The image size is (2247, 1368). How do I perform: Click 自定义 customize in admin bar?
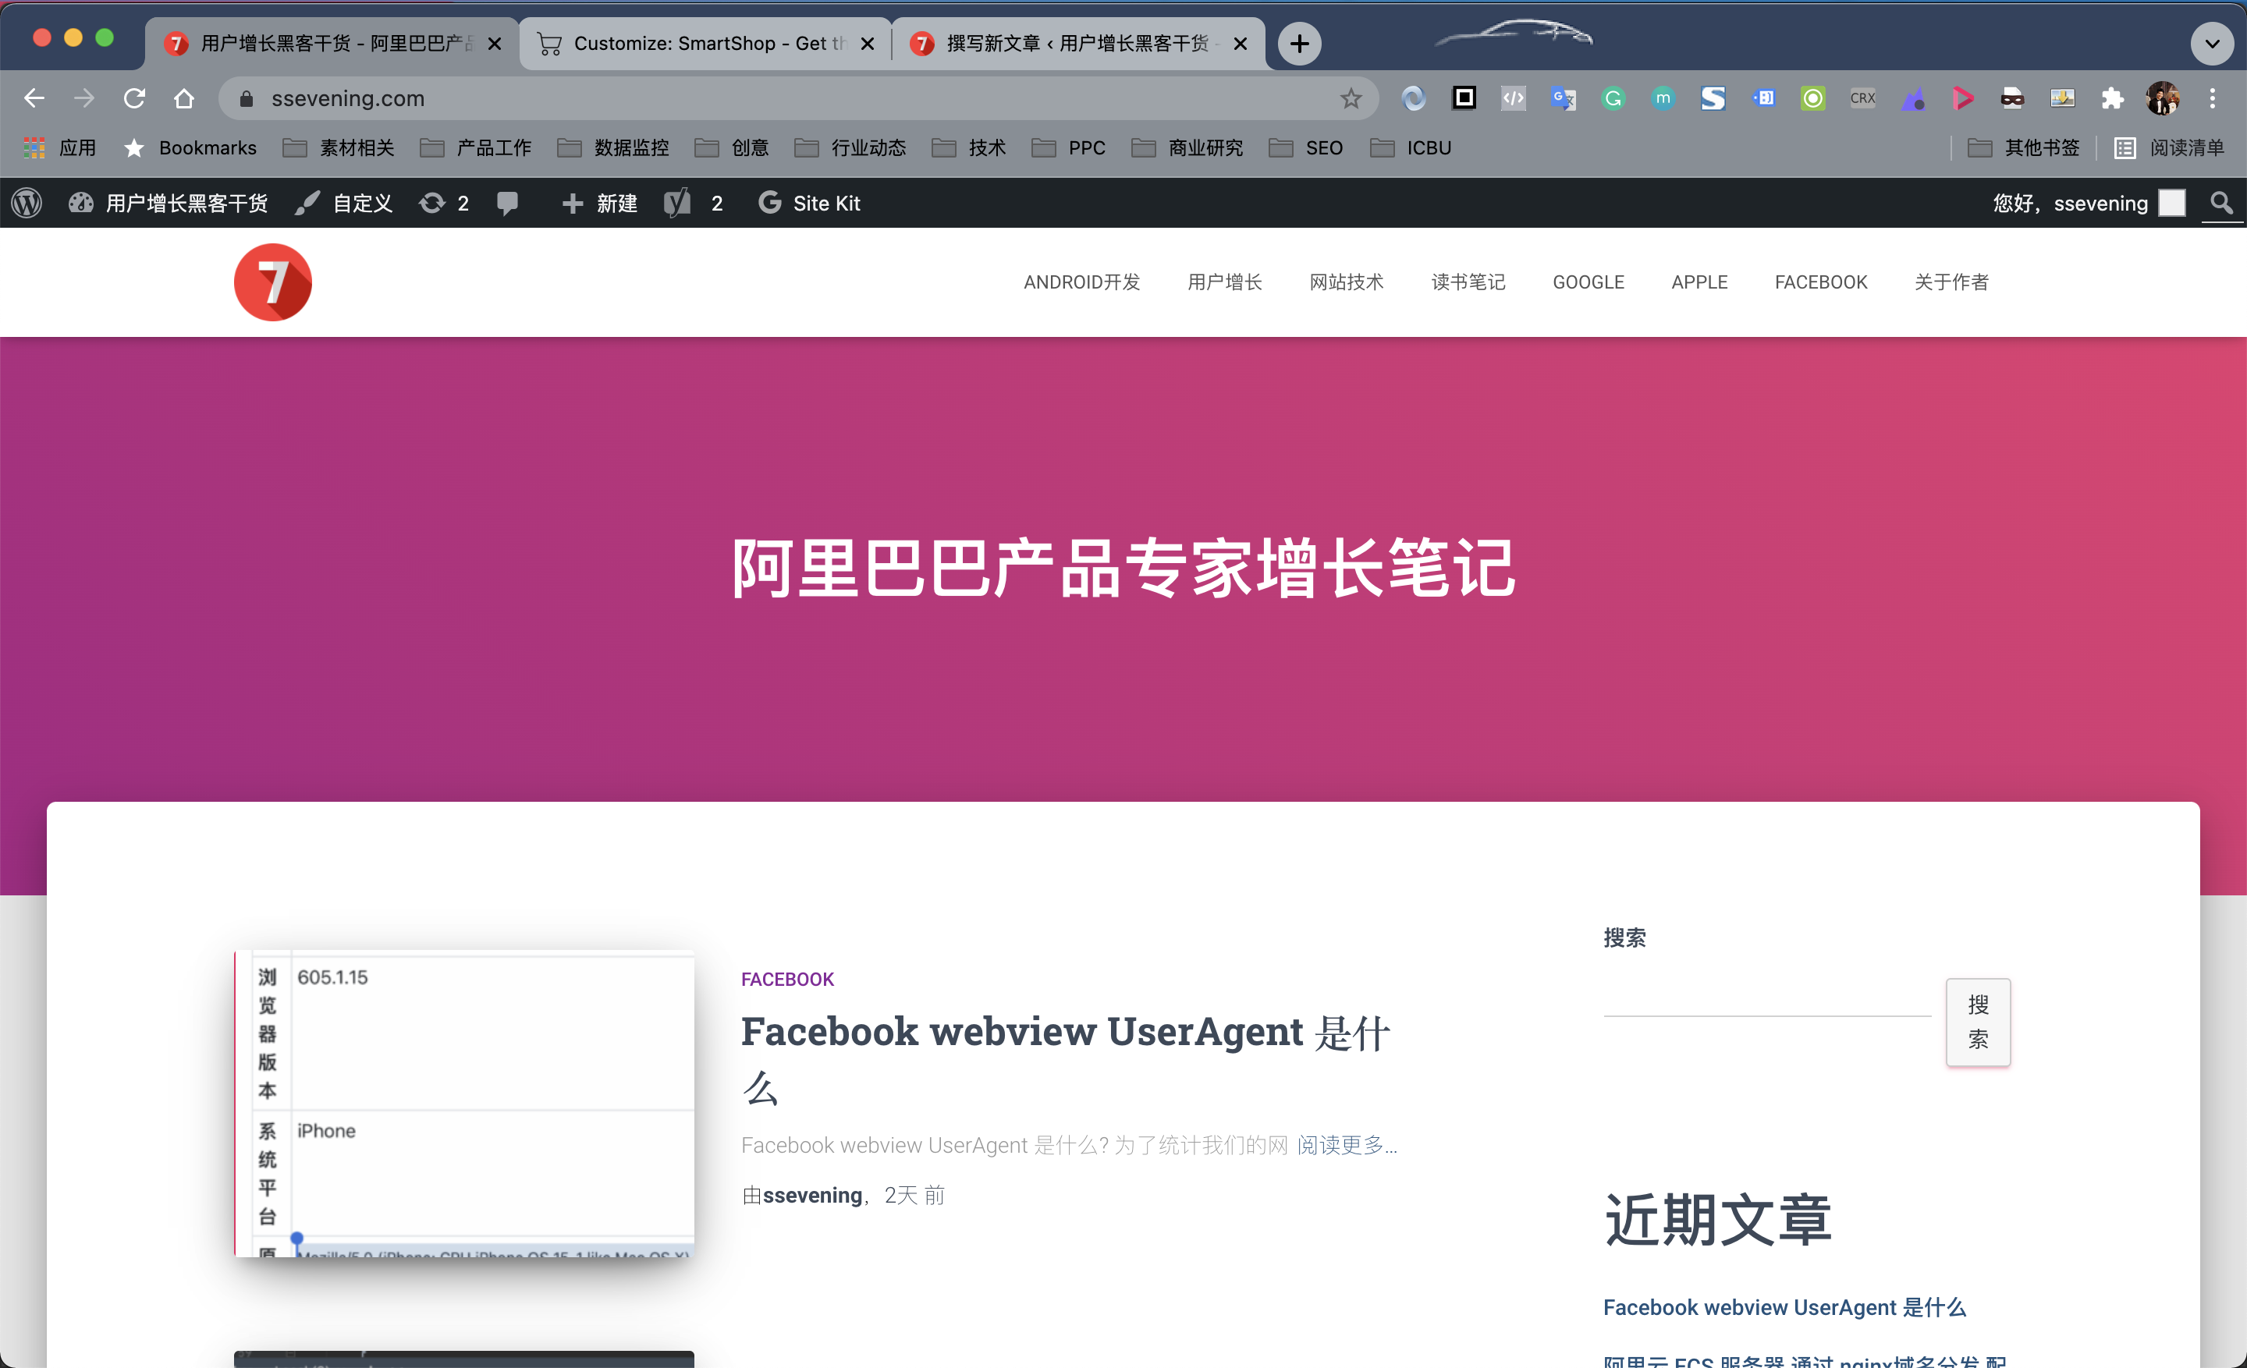point(344,202)
